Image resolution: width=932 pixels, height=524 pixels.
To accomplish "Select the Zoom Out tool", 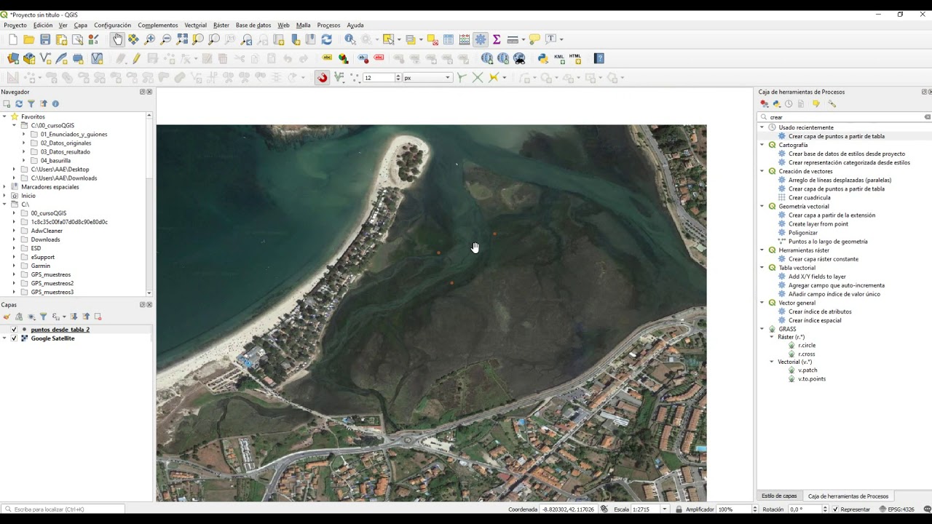I will 166,39.
